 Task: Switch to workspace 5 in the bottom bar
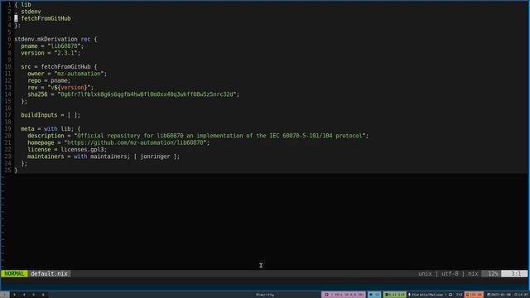[33, 295]
